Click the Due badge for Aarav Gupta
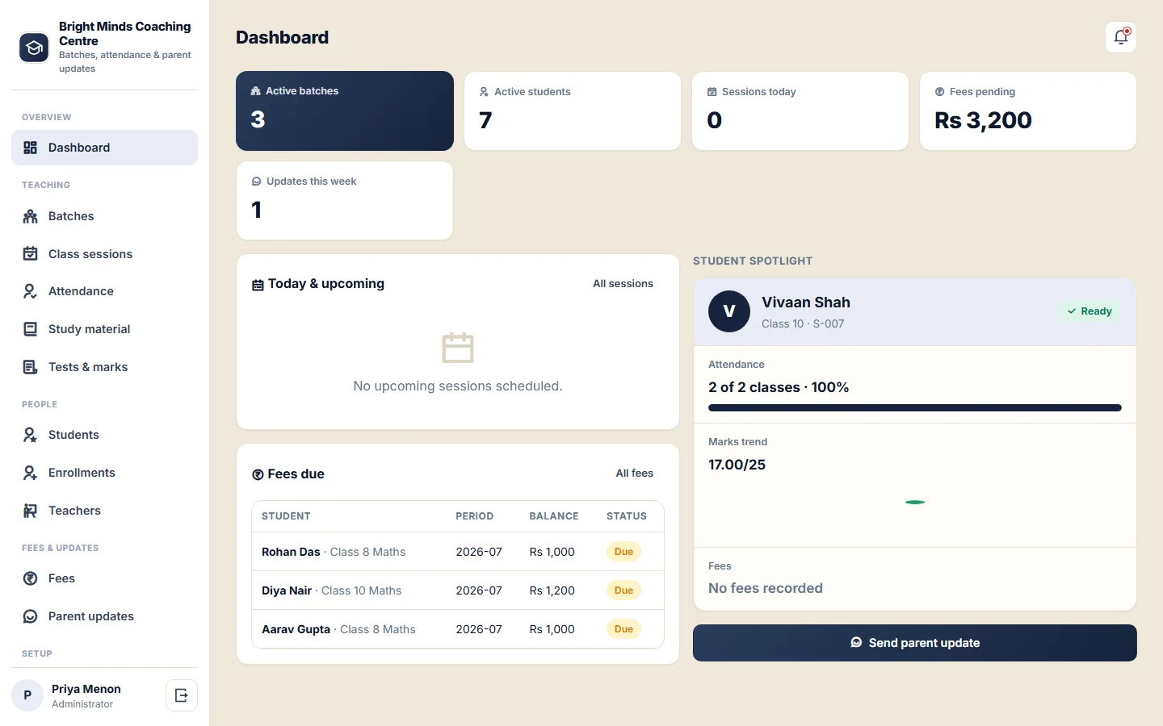The height and width of the screenshot is (726, 1163). [x=623, y=629]
